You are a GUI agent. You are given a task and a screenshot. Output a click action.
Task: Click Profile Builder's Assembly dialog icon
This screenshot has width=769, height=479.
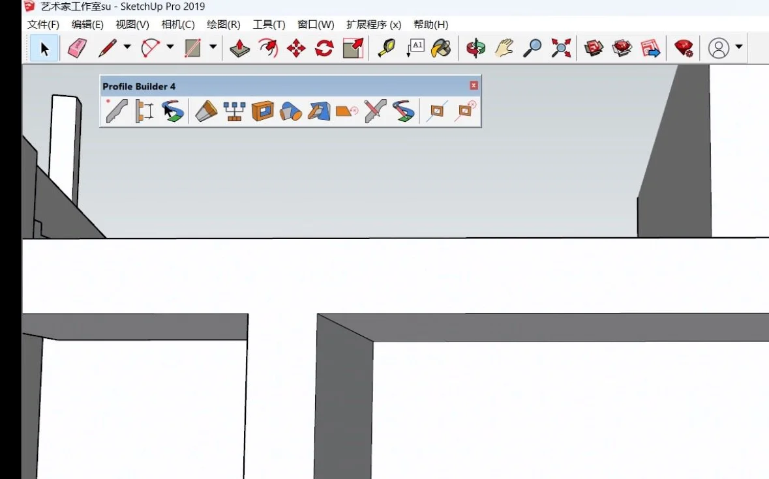point(144,111)
